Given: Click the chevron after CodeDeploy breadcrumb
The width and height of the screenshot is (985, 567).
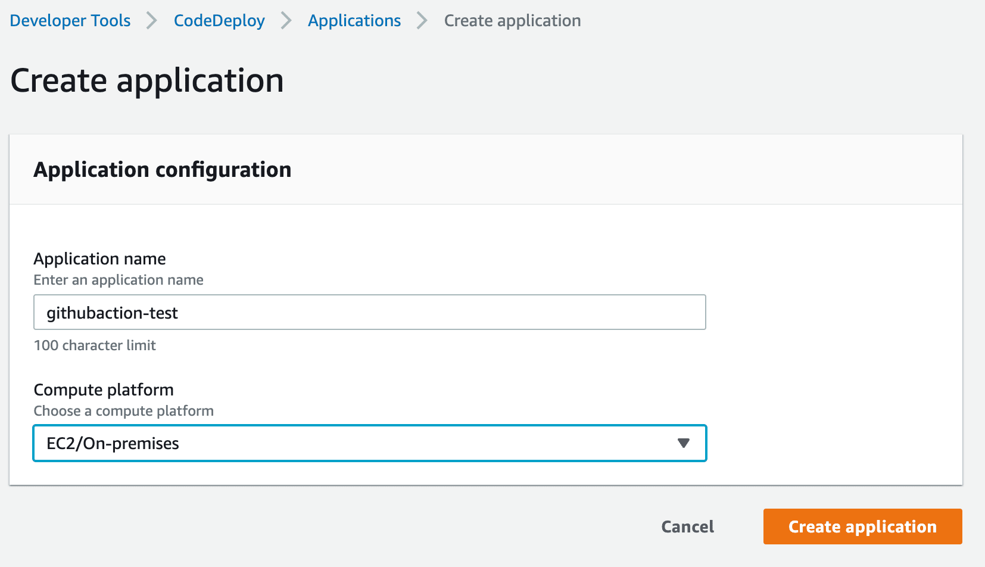Looking at the screenshot, I should coord(286,21).
